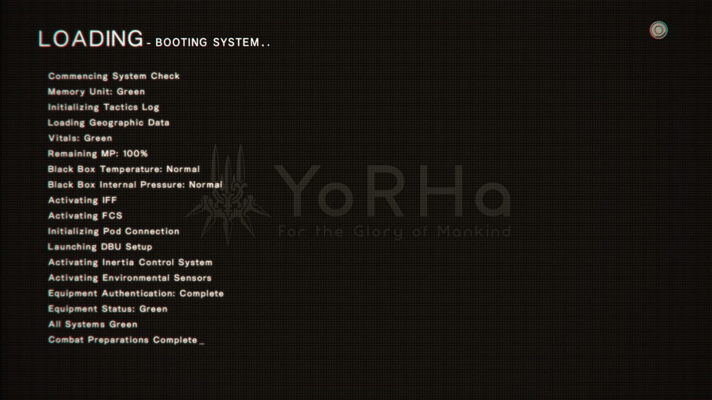Click the Remaining MP: 100% entry
The width and height of the screenshot is (712, 400).
98,154
